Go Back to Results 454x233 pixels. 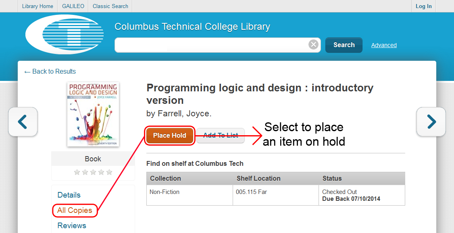coord(50,71)
